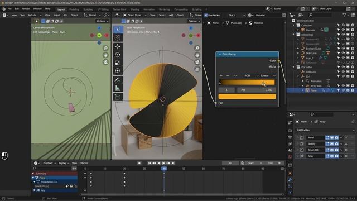The width and height of the screenshot is (357, 201).
Task: Open the ColorRamp stop orange color swatch
Action: pos(247,97)
